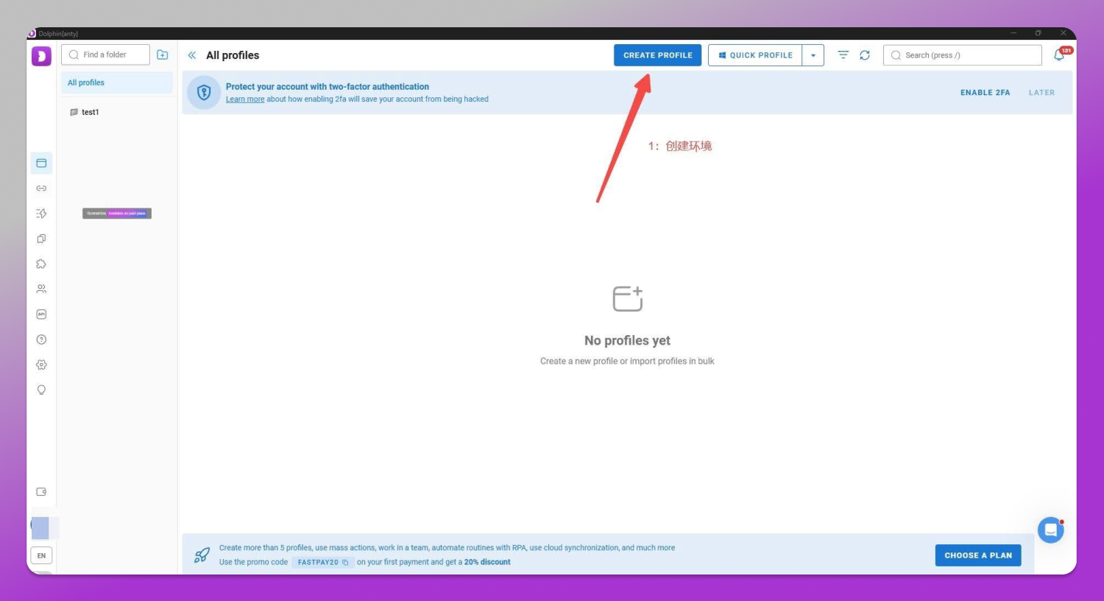Click the Quick Profile button
Viewport: 1104px width, 601px height.
point(755,55)
